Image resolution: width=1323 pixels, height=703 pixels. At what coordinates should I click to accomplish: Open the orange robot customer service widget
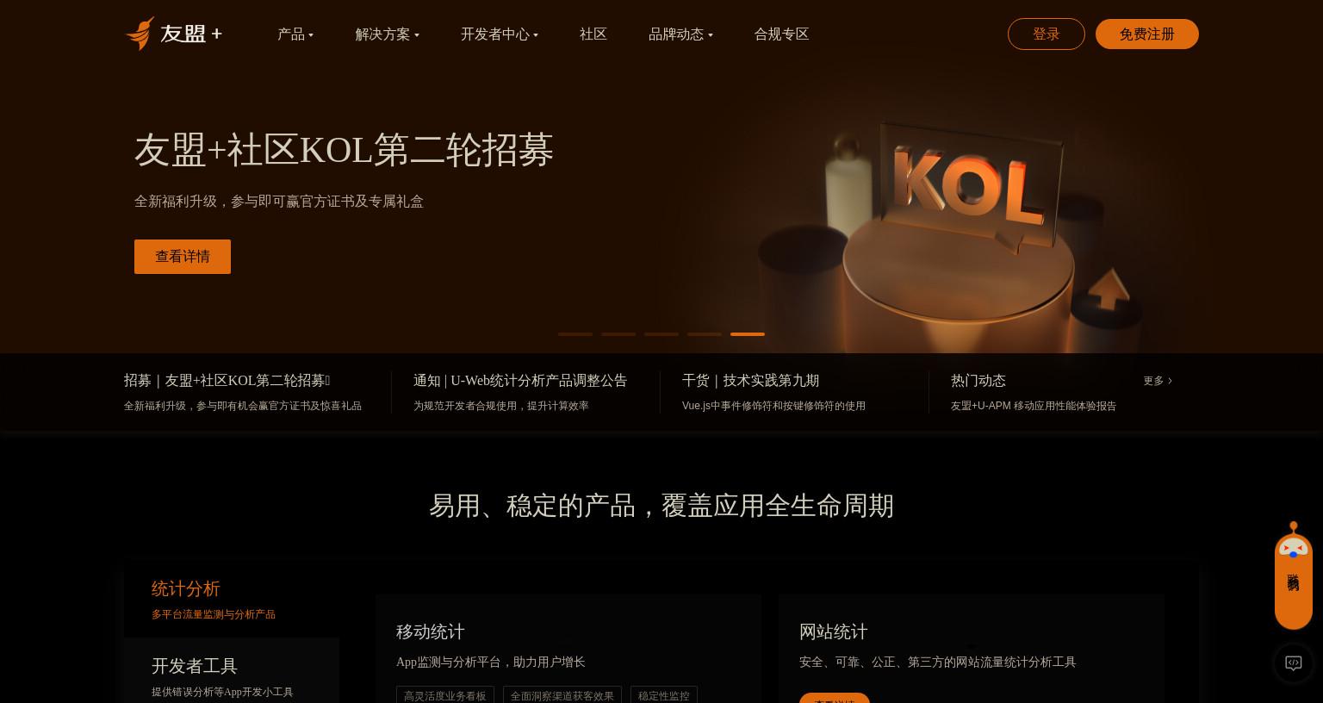[x=1293, y=575]
